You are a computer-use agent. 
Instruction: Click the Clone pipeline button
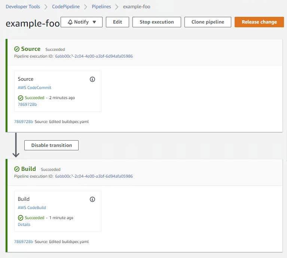[208, 22]
